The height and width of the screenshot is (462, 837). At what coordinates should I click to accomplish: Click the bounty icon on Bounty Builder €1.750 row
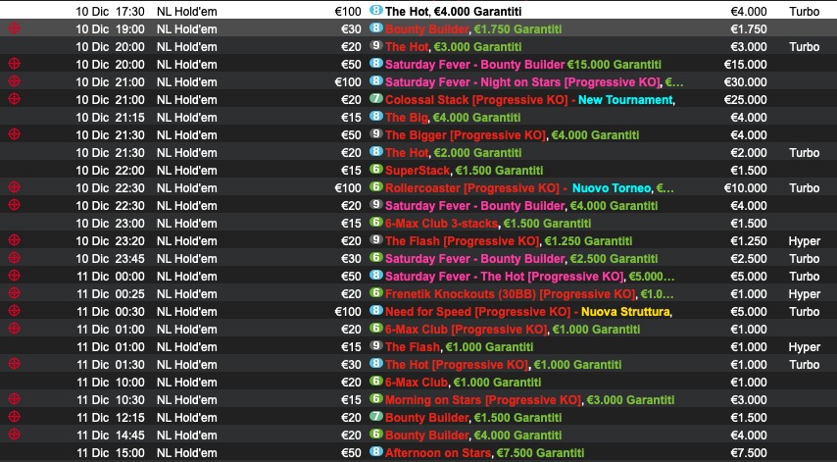point(14,28)
